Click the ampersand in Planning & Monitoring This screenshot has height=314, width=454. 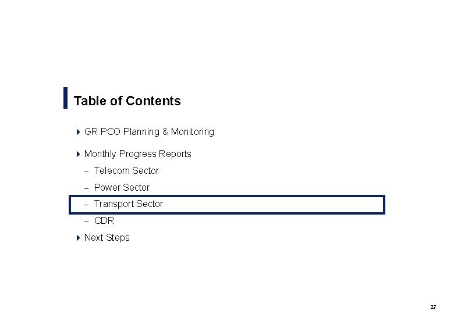[x=165, y=131]
